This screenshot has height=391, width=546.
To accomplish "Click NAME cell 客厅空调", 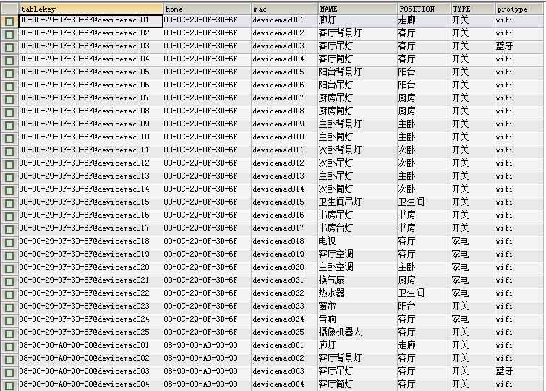I will [x=357, y=254].
